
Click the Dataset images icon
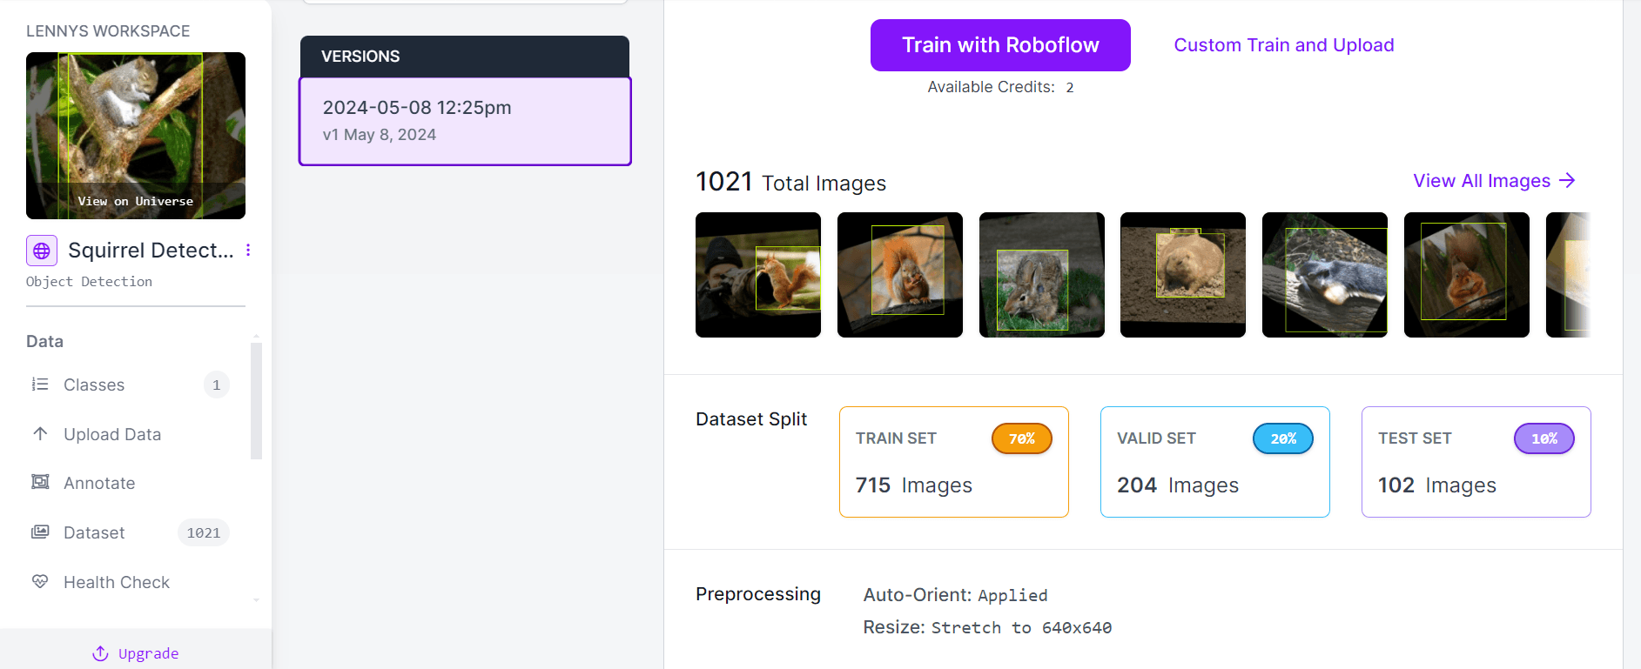(x=40, y=532)
